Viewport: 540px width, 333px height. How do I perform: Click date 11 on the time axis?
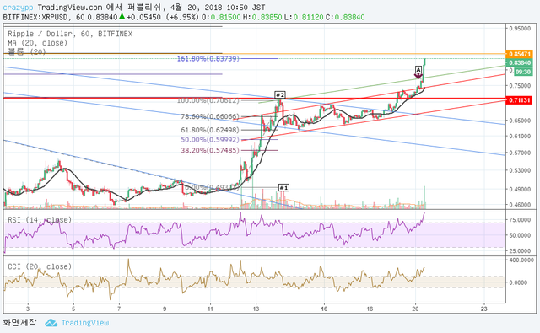[x=210, y=309]
